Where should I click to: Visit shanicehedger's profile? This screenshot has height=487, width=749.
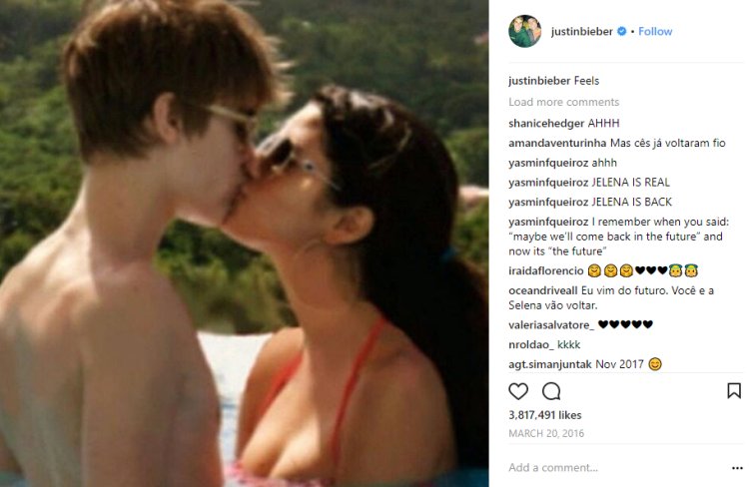point(546,123)
